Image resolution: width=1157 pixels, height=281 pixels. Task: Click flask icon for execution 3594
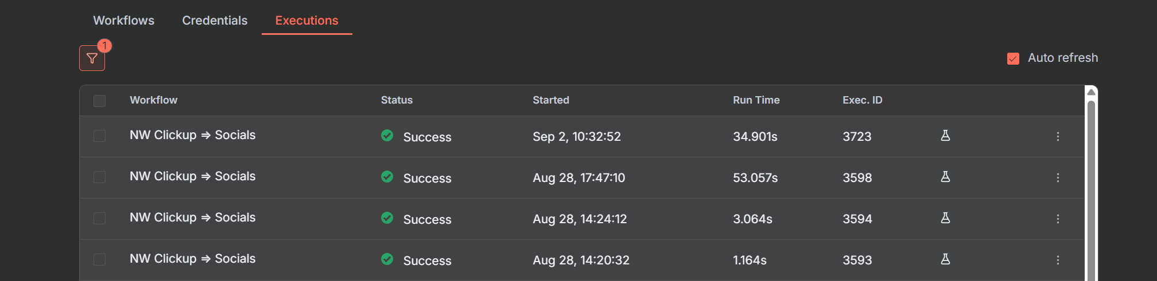pos(945,218)
